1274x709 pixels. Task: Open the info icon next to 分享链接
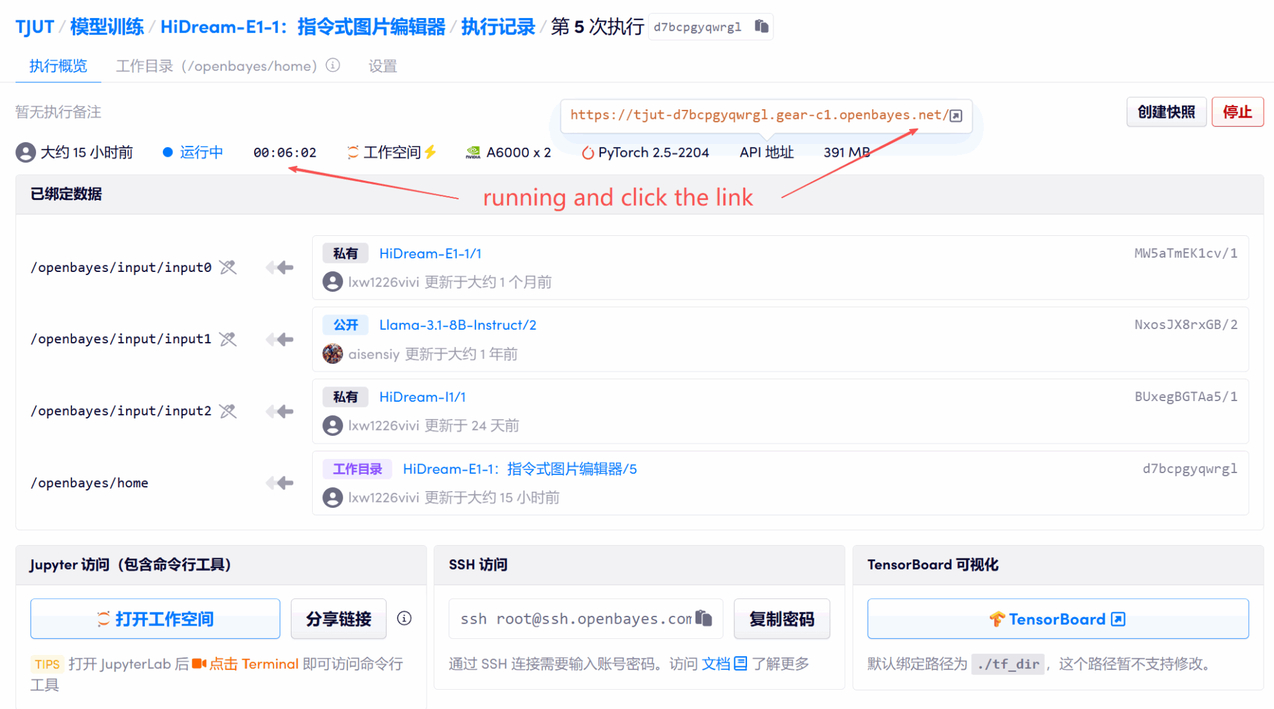(x=404, y=618)
